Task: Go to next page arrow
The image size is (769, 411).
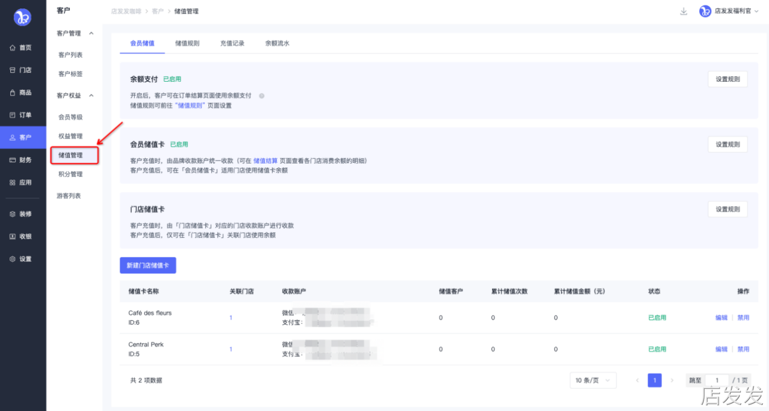Action: [672, 380]
